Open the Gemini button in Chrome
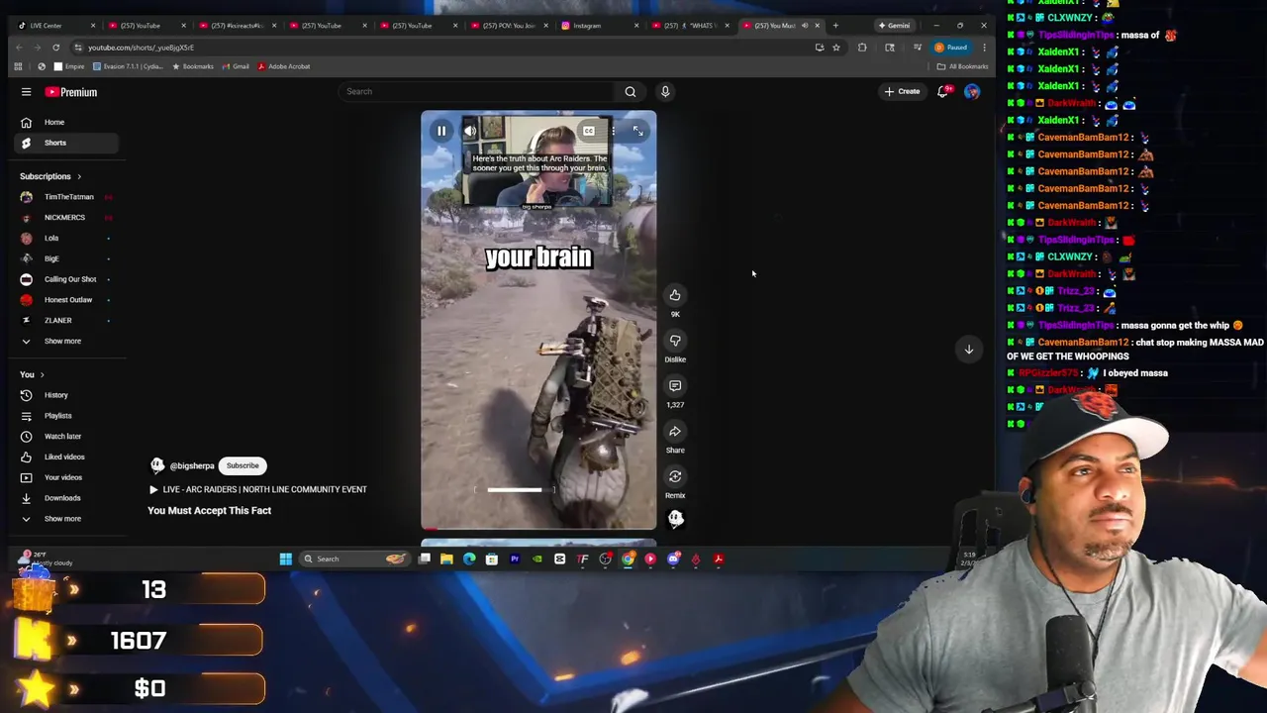This screenshot has height=713, width=1267. 894,26
